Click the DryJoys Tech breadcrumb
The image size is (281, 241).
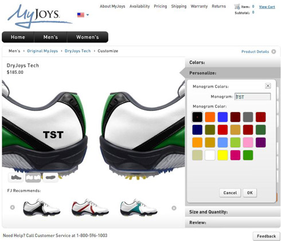click(77, 51)
